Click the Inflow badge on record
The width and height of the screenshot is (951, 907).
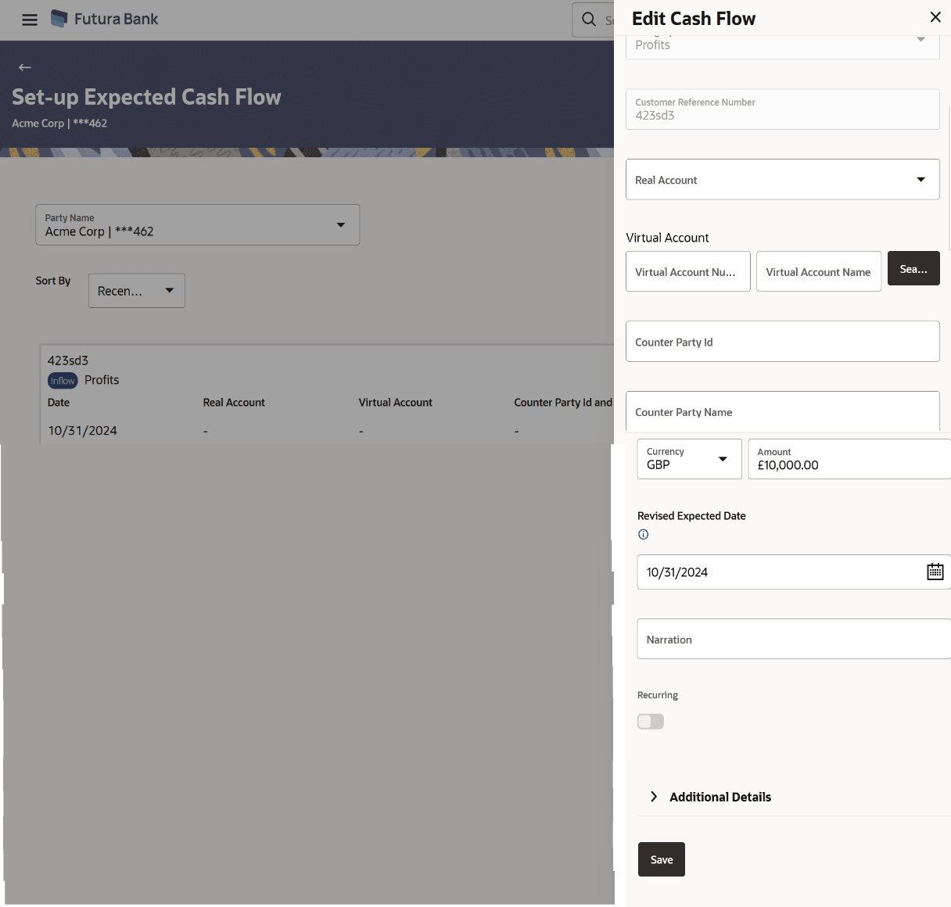[x=63, y=381]
